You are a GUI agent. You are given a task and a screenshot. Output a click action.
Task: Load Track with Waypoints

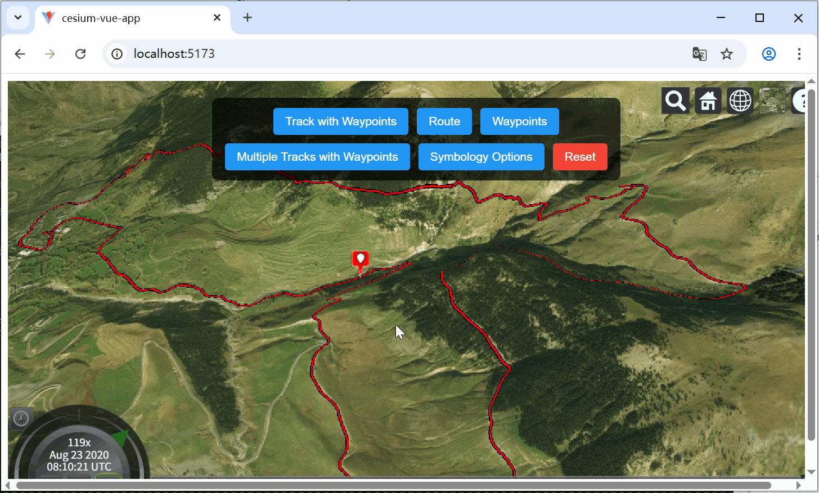point(341,121)
